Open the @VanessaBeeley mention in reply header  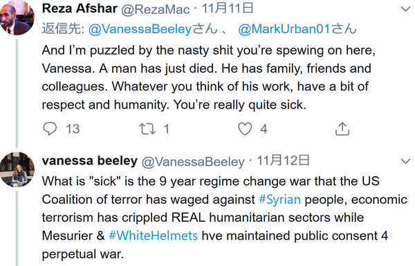click(x=140, y=29)
